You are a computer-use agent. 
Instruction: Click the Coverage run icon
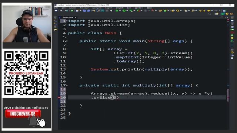pyautogui.click(x=131, y=11)
